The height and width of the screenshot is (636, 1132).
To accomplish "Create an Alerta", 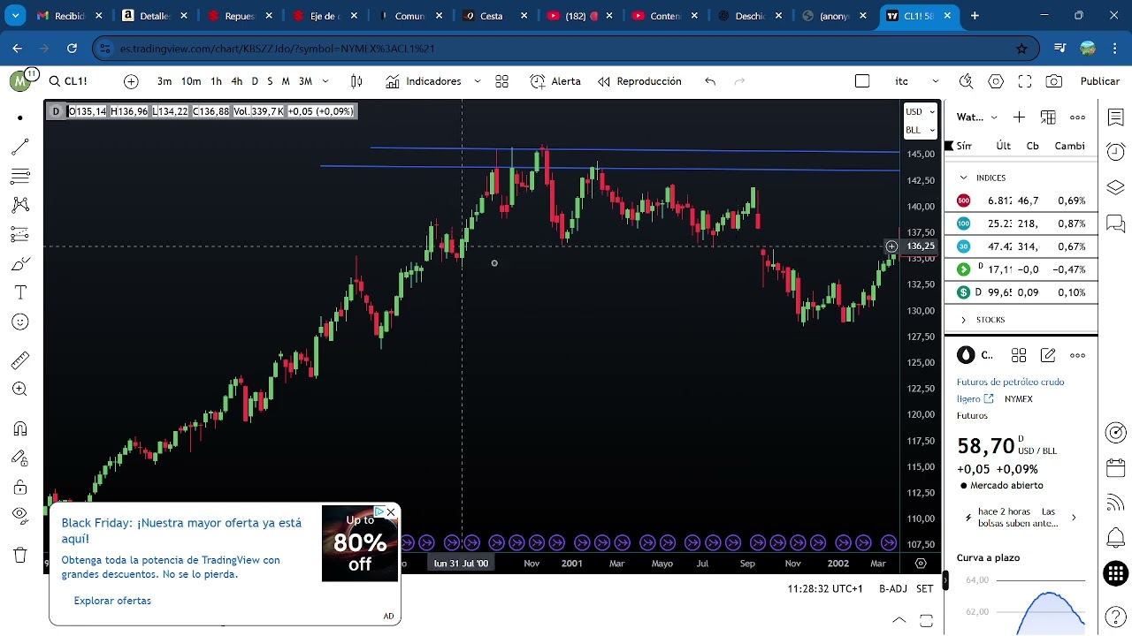I will point(555,81).
